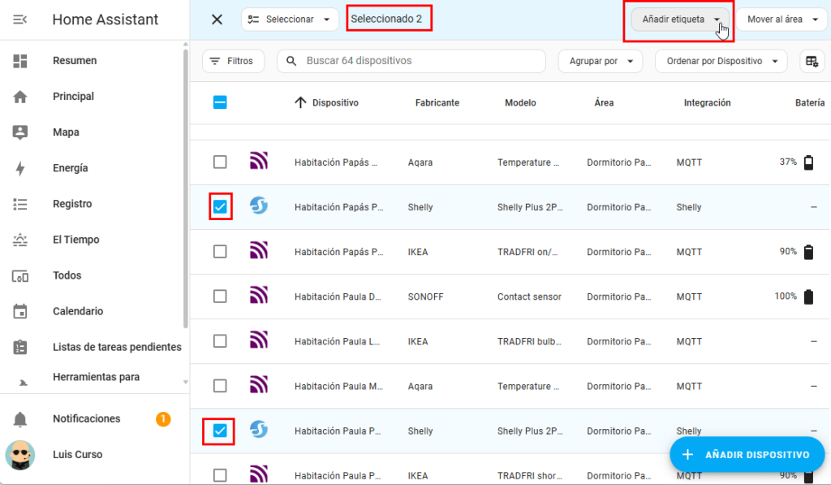
Task: Go to Principal in the sidebar
Action: click(x=73, y=97)
